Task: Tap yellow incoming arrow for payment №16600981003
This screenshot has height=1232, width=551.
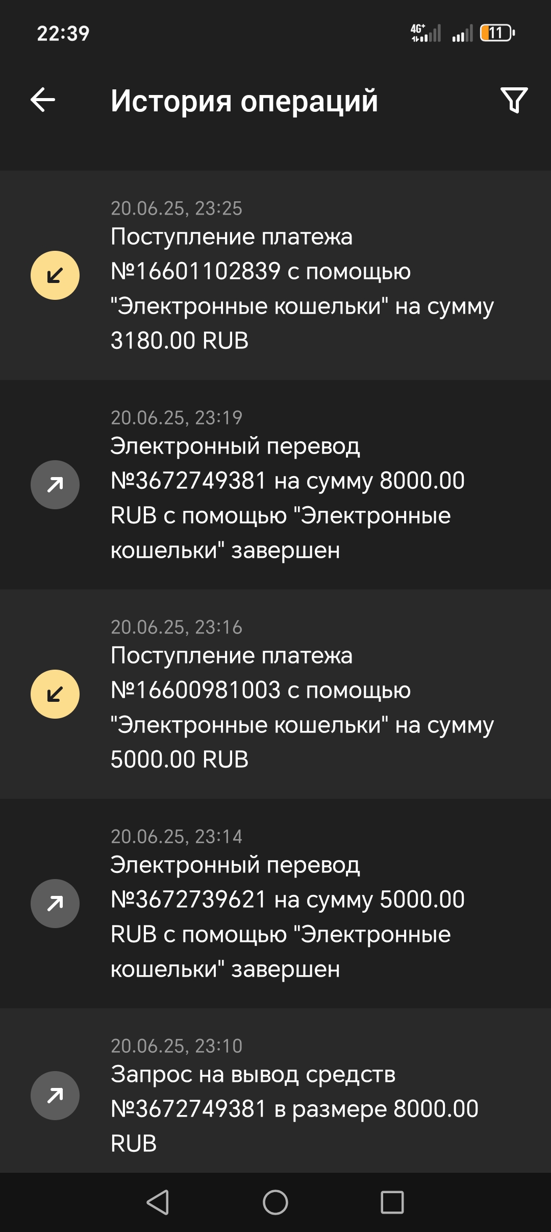Action: click(x=55, y=694)
